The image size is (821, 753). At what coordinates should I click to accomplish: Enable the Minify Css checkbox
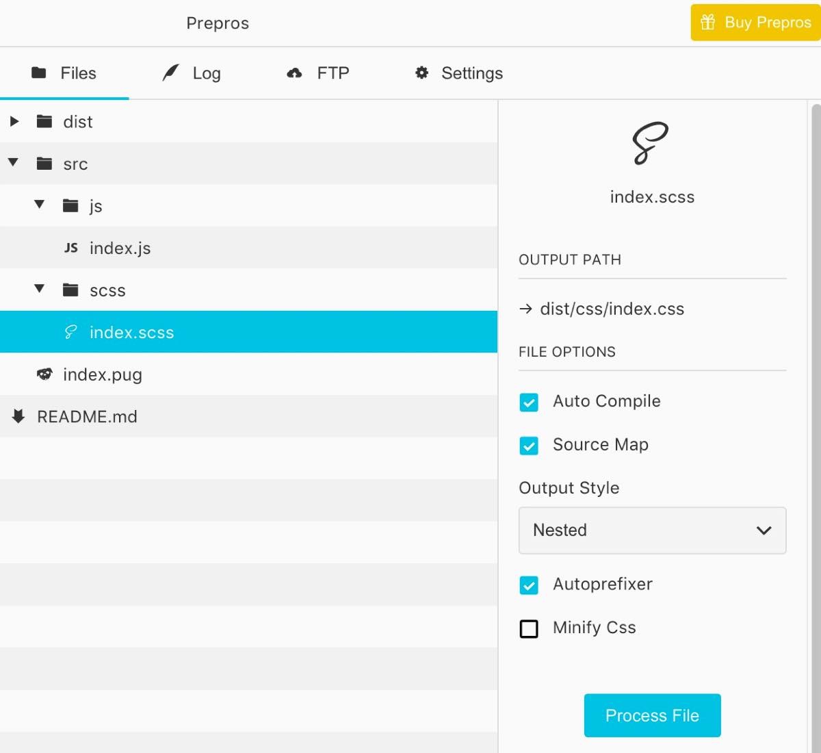[529, 628]
